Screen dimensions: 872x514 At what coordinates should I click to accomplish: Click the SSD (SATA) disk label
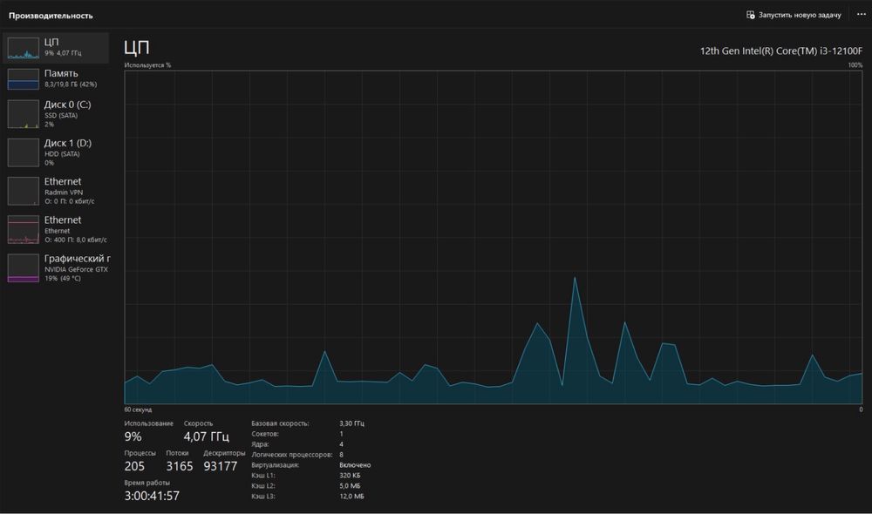click(61, 116)
